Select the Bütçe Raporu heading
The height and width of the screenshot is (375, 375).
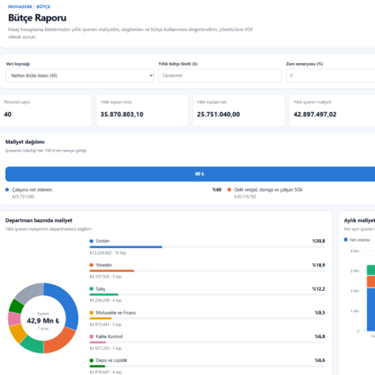coord(37,18)
